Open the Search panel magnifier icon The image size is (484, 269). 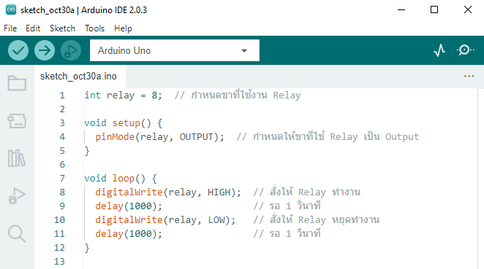pyautogui.click(x=17, y=234)
